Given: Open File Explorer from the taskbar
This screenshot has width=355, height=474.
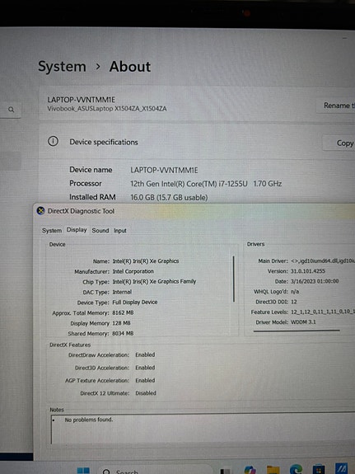Looking at the screenshot, I should 273,470.
